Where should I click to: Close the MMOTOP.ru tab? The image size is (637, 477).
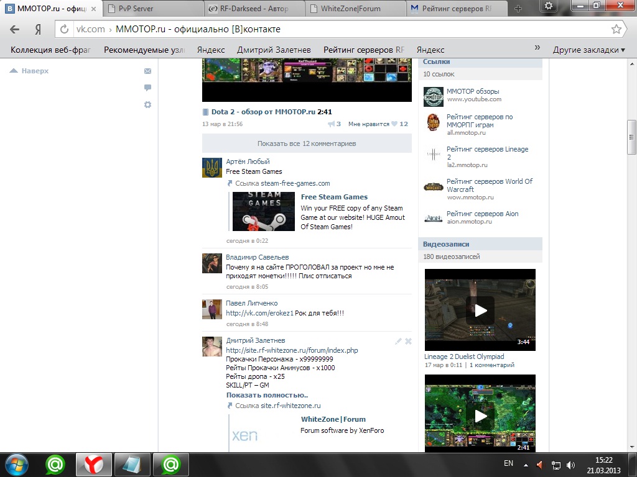(x=93, y=9)
